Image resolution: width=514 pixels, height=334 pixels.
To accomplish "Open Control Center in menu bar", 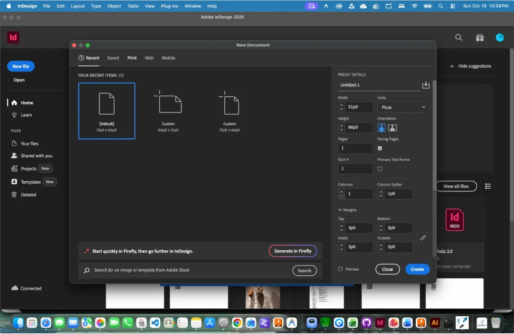I will coord(453,6).
